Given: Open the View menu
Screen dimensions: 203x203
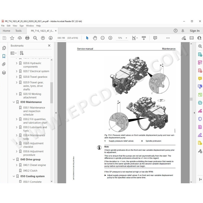Looking at the screenshot, I should (x=15, y=26).
